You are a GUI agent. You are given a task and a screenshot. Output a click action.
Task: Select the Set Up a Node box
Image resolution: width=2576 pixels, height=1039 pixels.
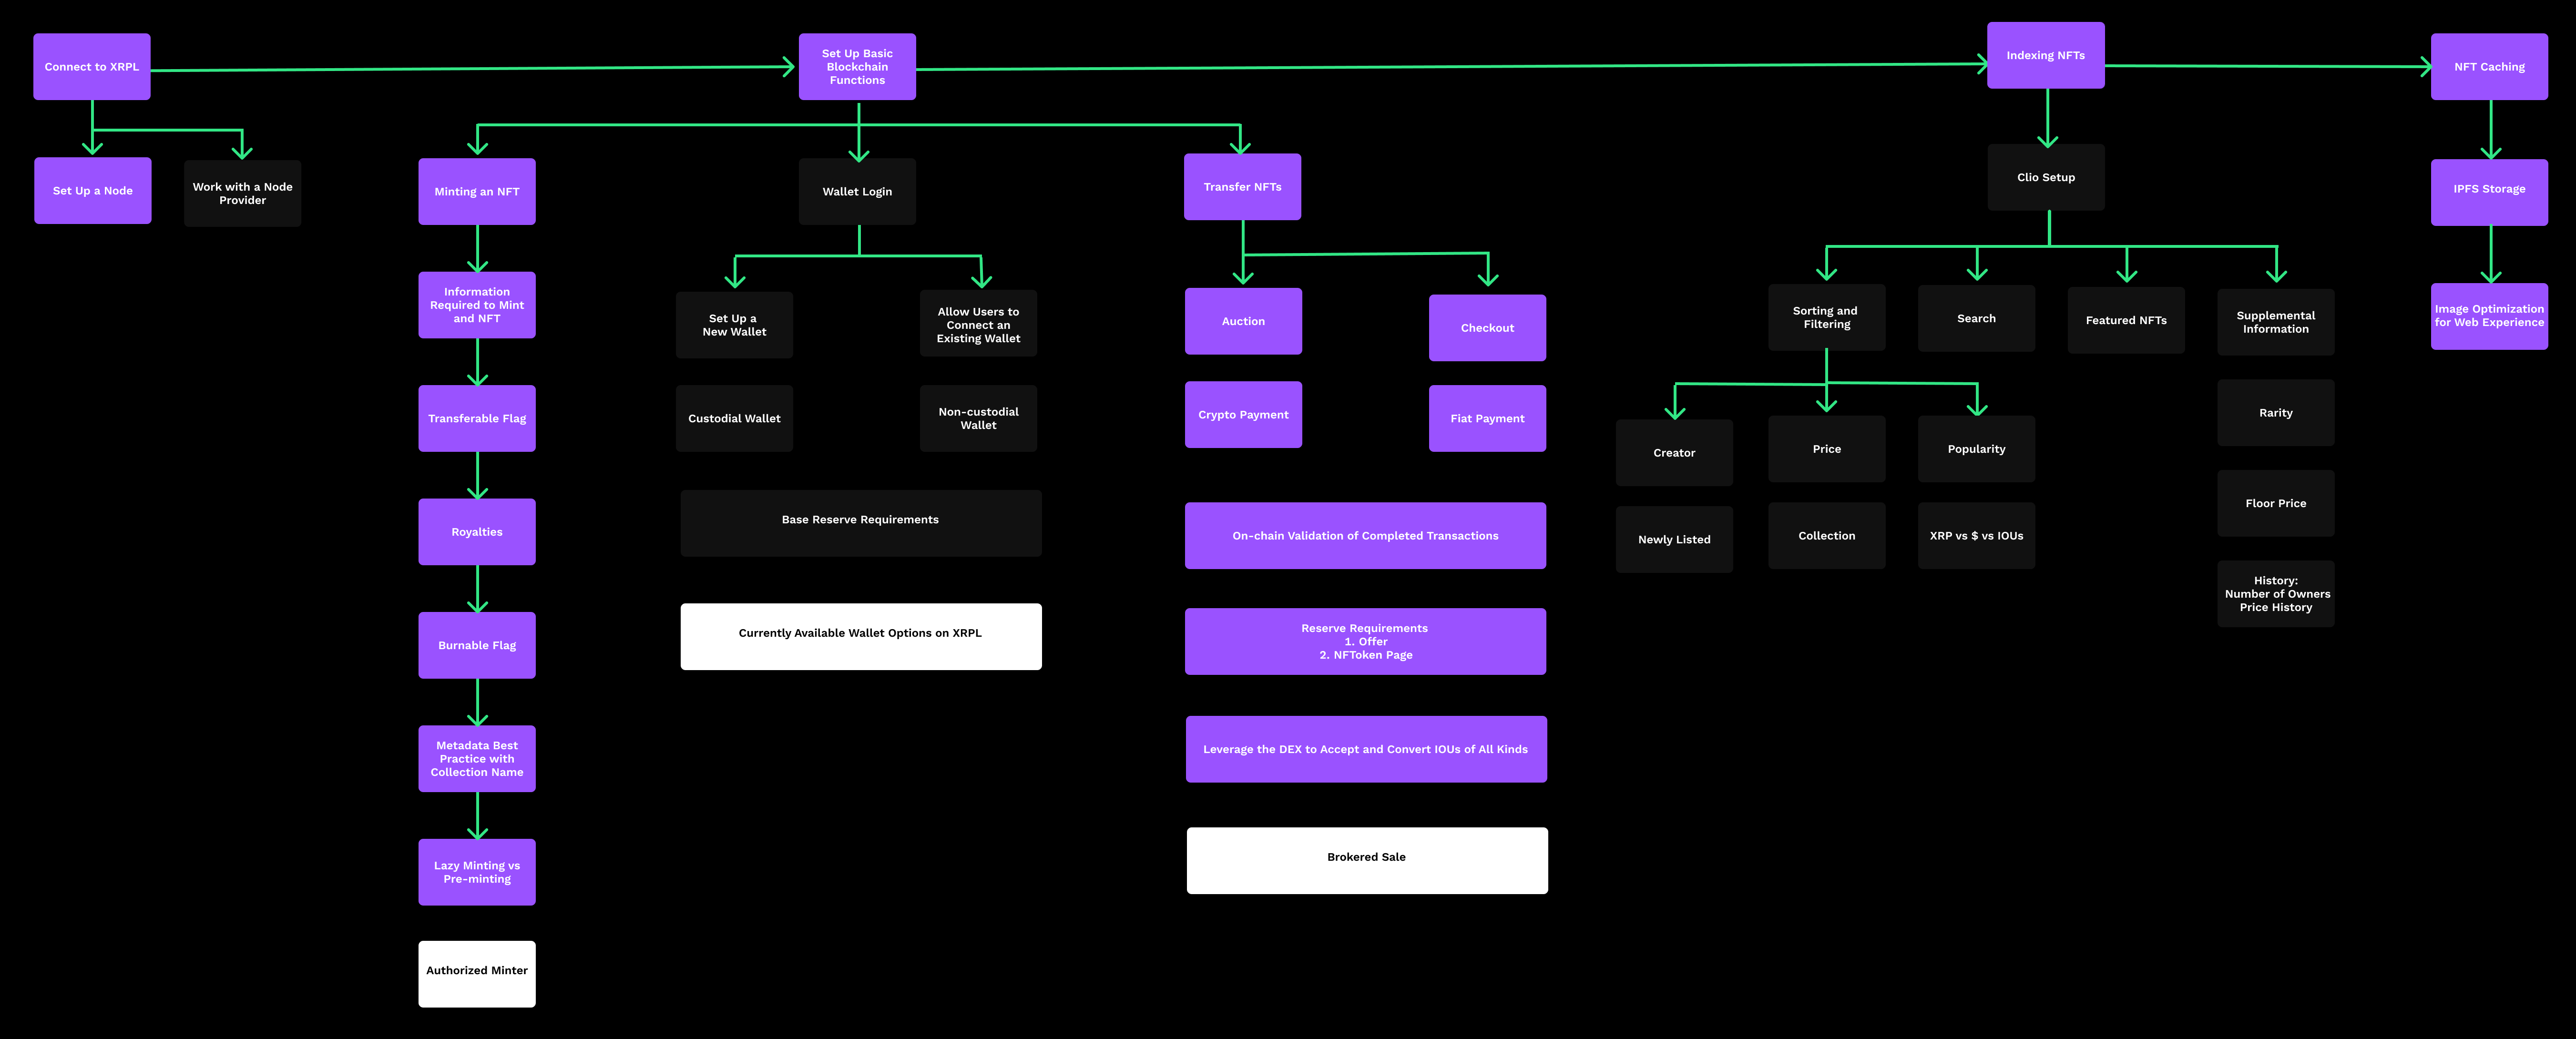pos(92,191)
